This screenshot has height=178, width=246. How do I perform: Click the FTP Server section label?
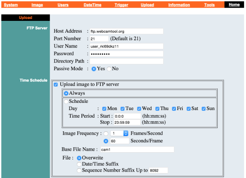(x=37, y=28)
